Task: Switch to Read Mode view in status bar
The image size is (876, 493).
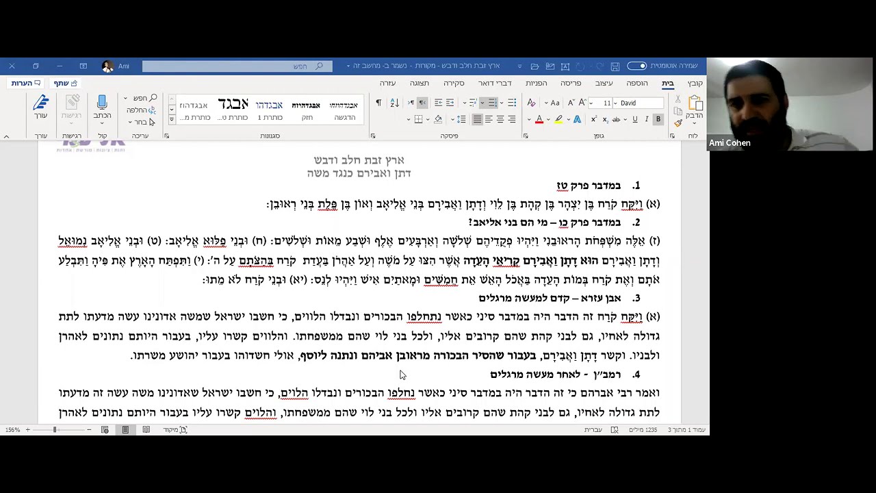Action: pyautogui.click(x=146, y=429)
